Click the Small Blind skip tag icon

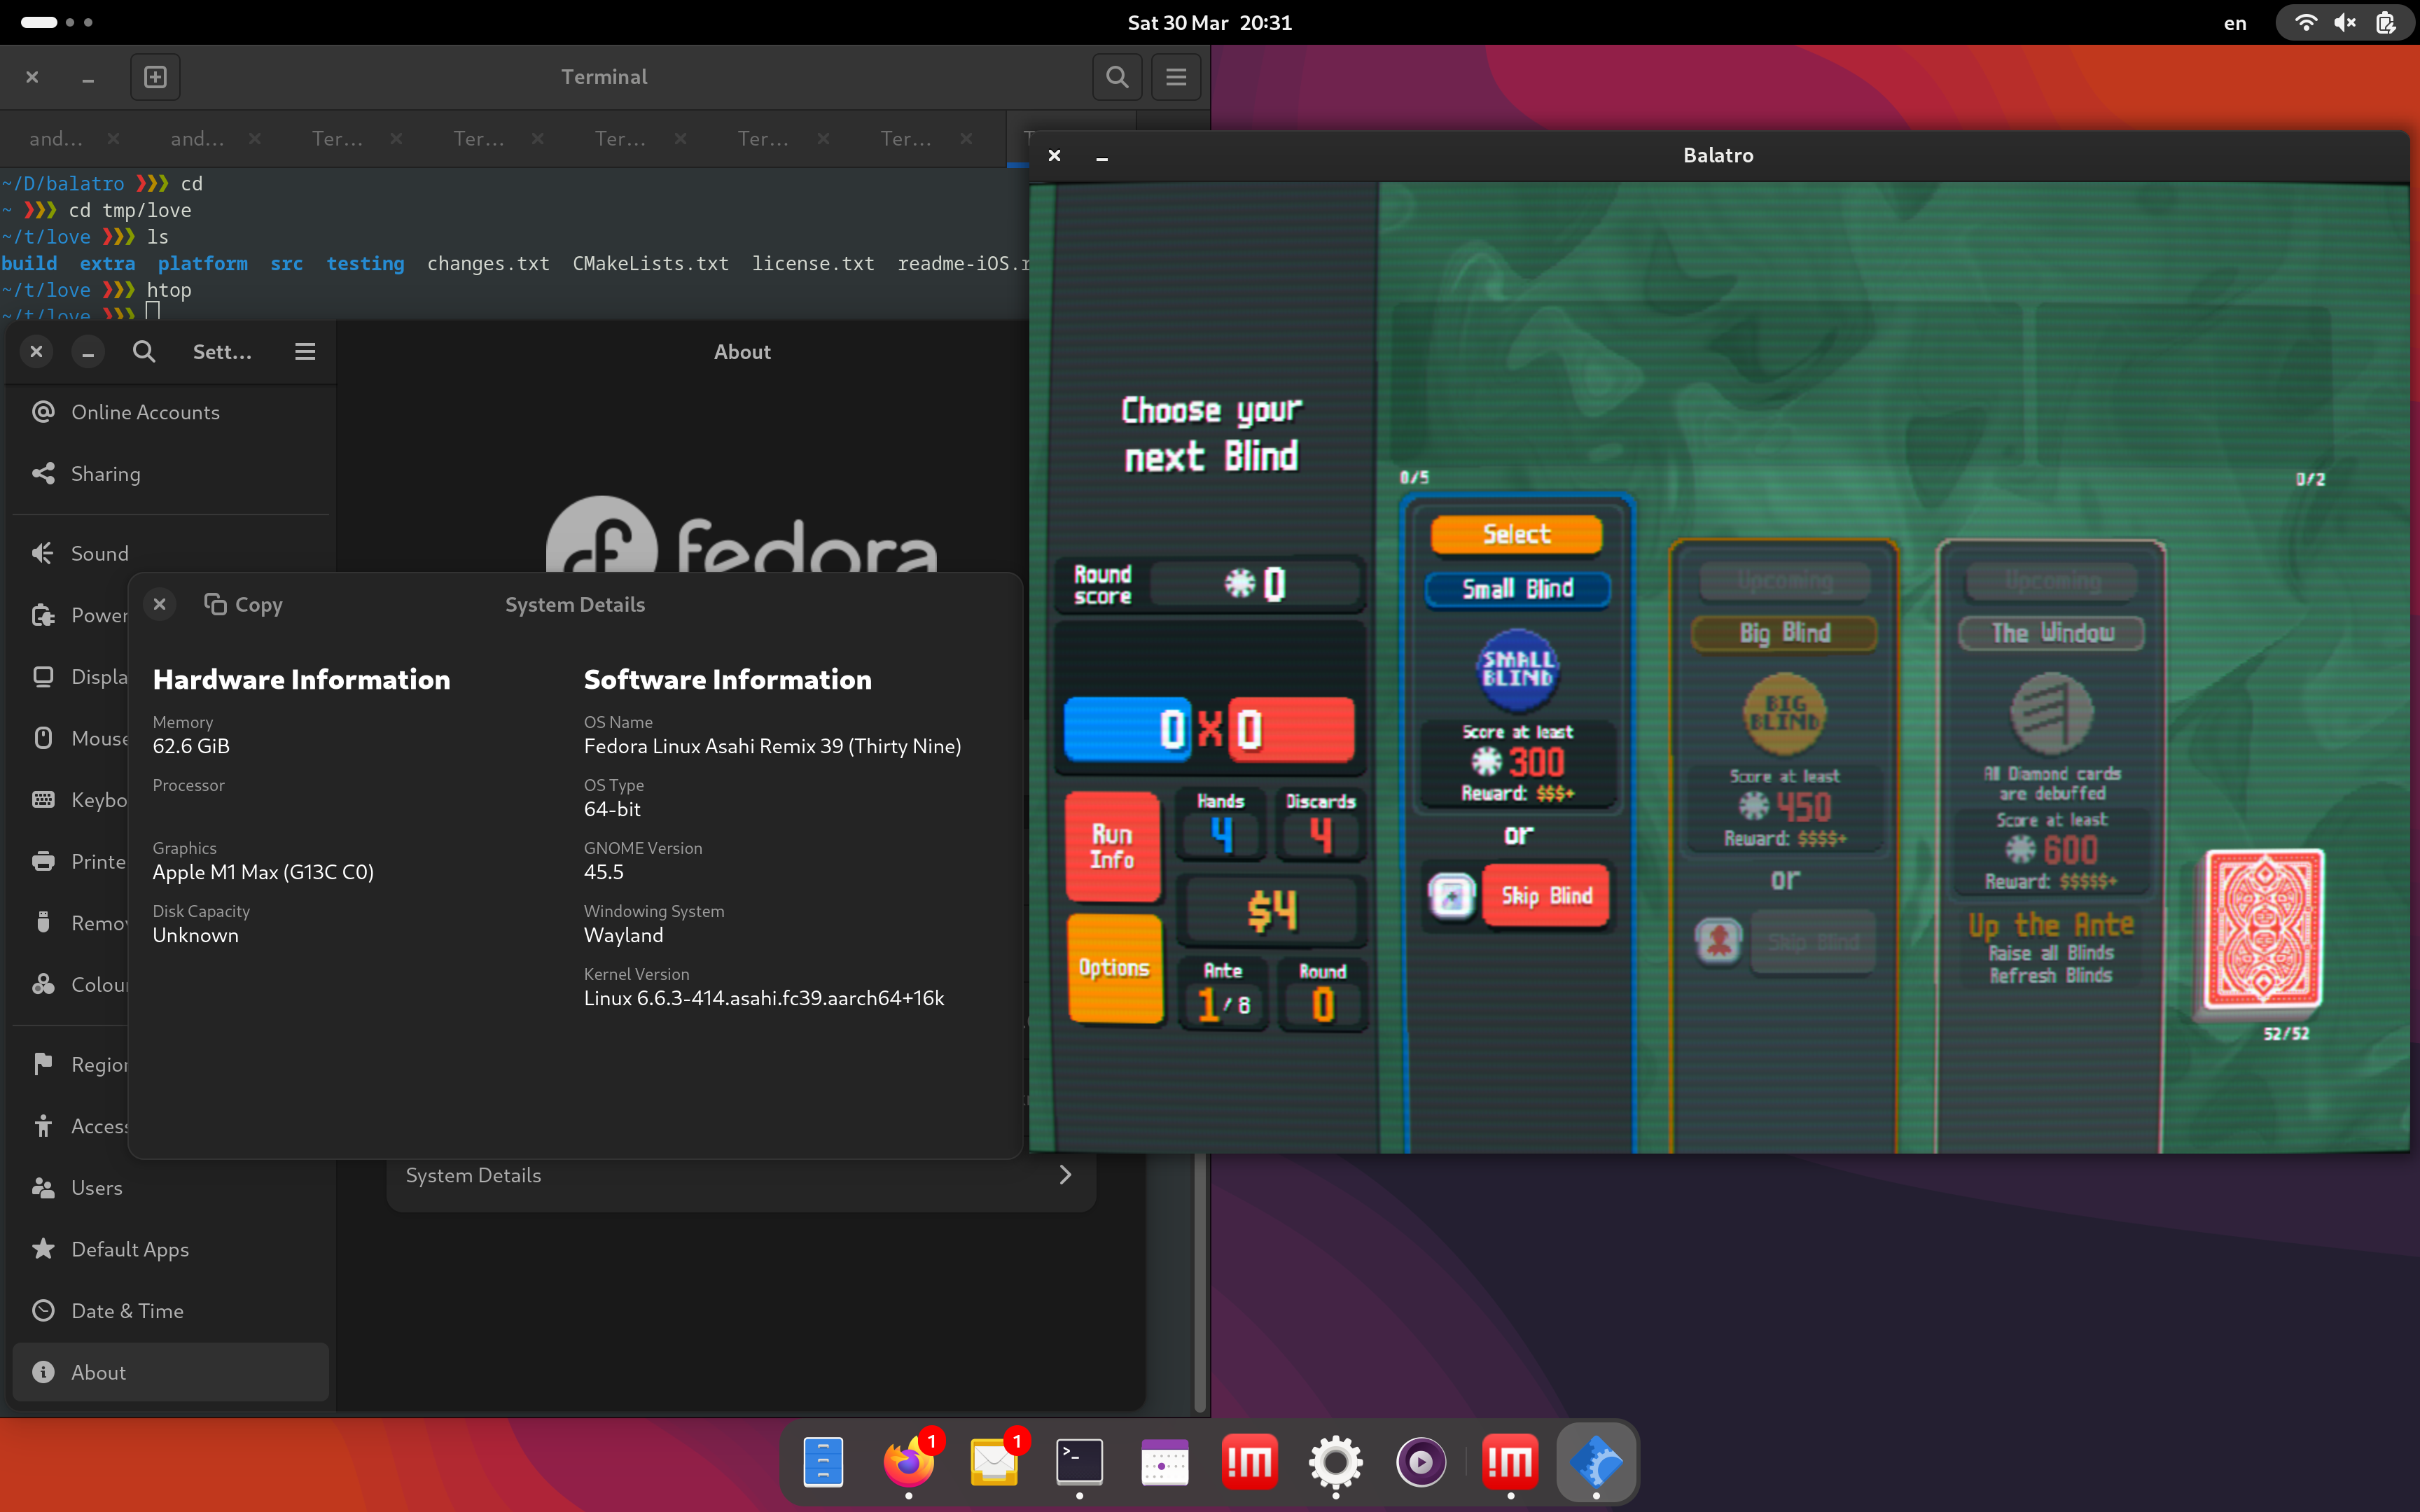point(1452,896)
